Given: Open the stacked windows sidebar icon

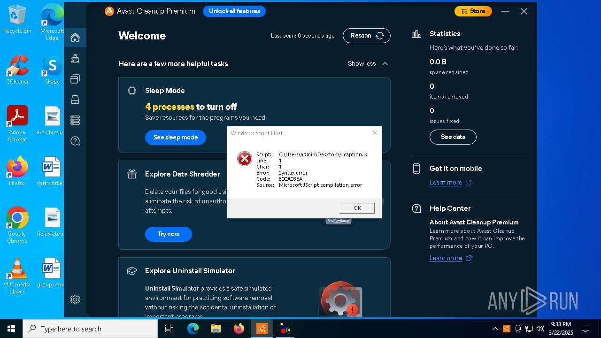Looking at the screenshot, I should click(x=75, y=79).
